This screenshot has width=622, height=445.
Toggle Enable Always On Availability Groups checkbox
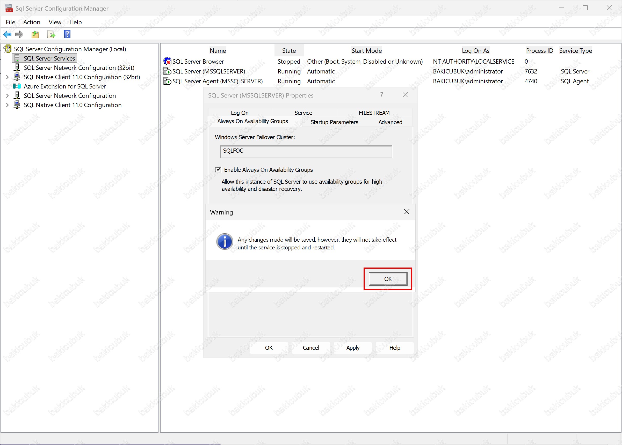click(x=218, y=170)
